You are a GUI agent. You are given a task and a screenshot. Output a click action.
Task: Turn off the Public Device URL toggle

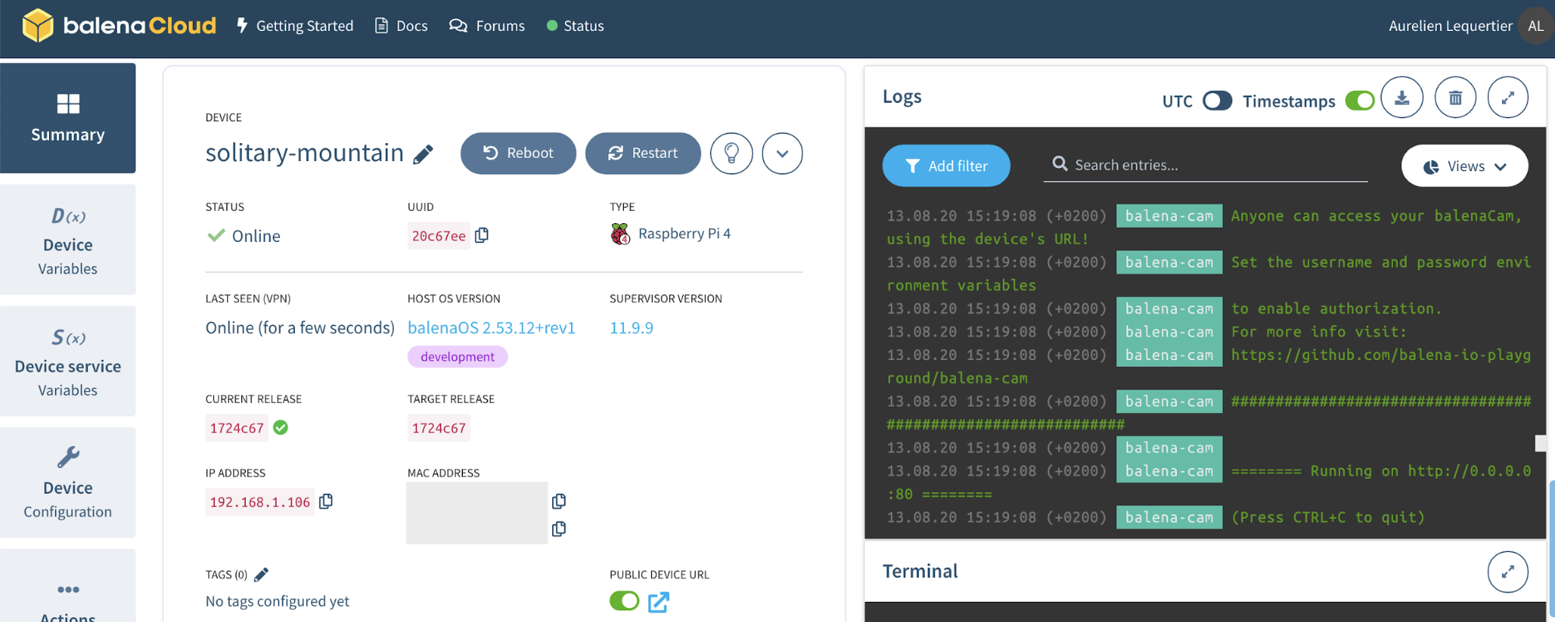pos(625,601)
